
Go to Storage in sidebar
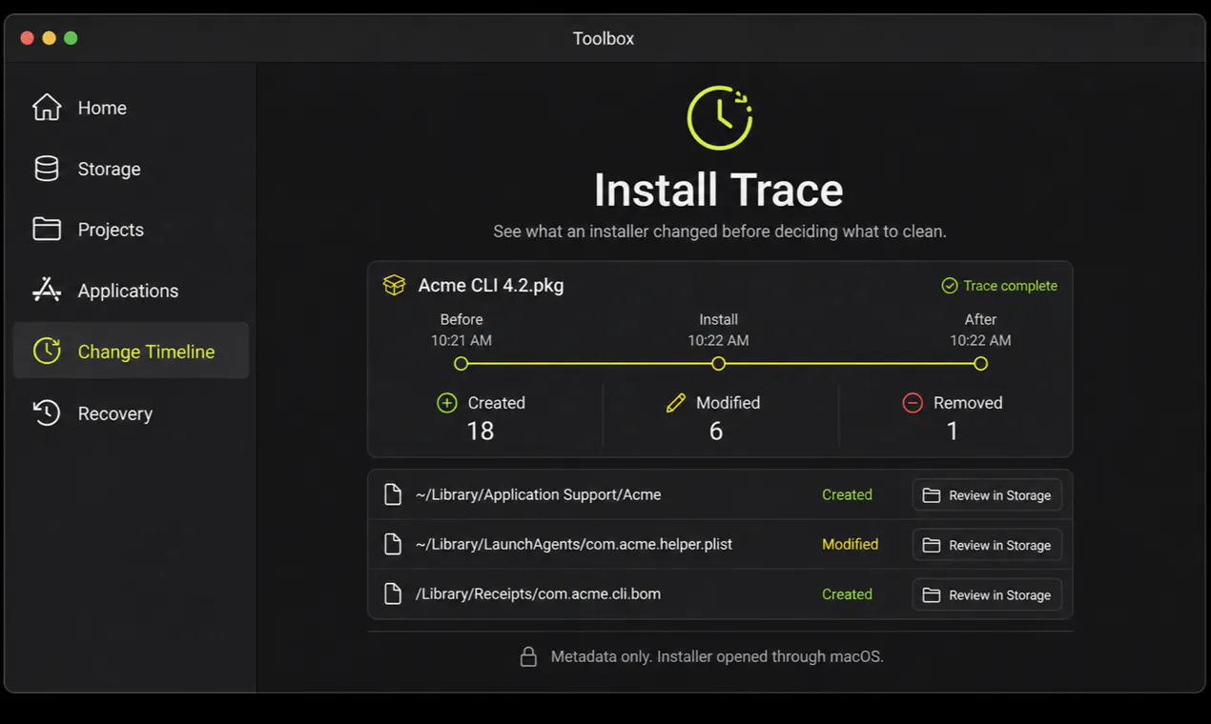pyautogui.click(x=132, y=169)
